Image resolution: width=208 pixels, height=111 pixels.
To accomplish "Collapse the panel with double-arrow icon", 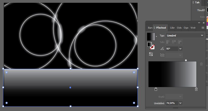I will click(199, 23).
